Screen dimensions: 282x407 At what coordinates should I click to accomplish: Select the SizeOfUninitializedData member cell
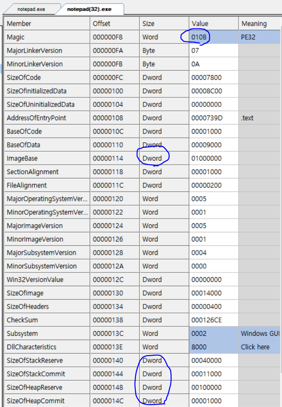tap(47, 105)
